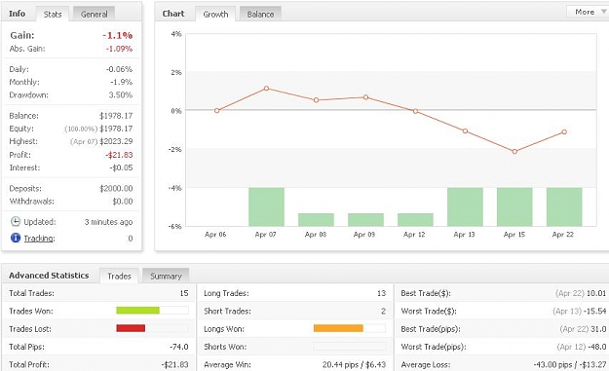Click the empty Shorts Won bar
Image resolution: width=609 pixels, height=371 pixels.
(349, 346)
